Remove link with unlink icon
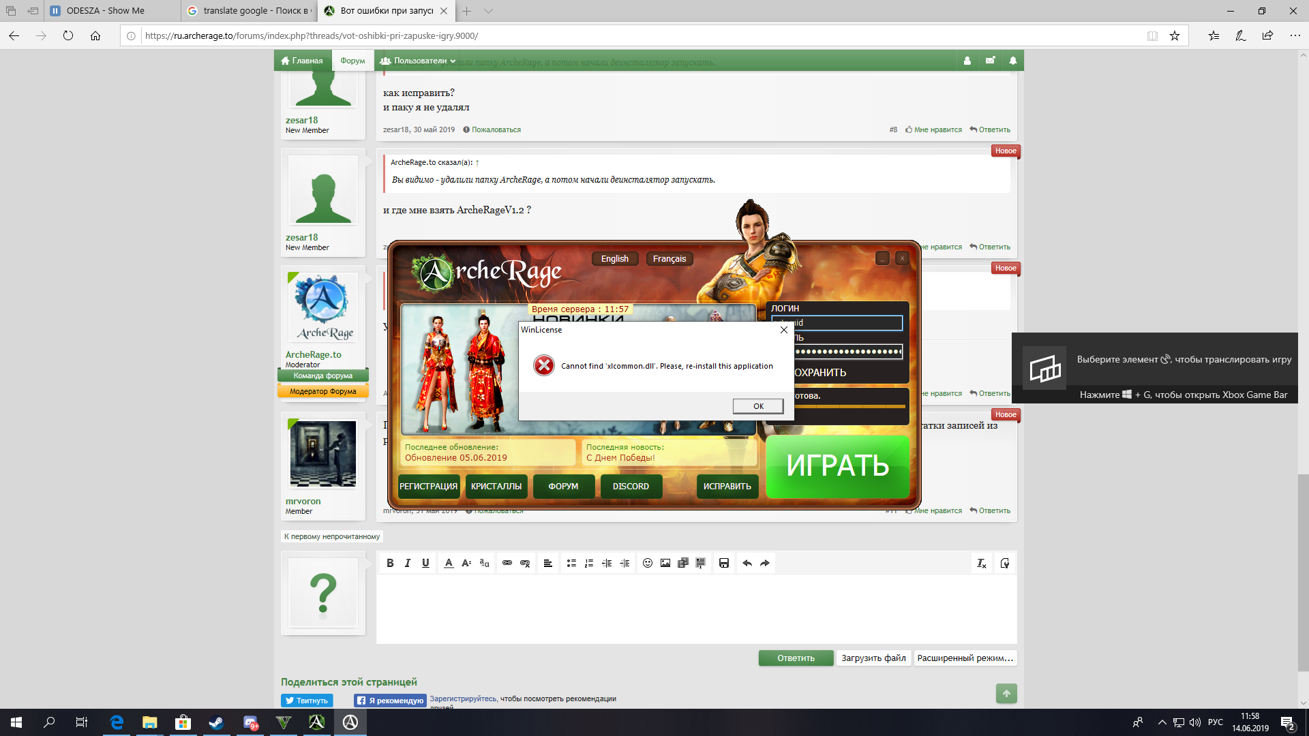 click(525, 563)
